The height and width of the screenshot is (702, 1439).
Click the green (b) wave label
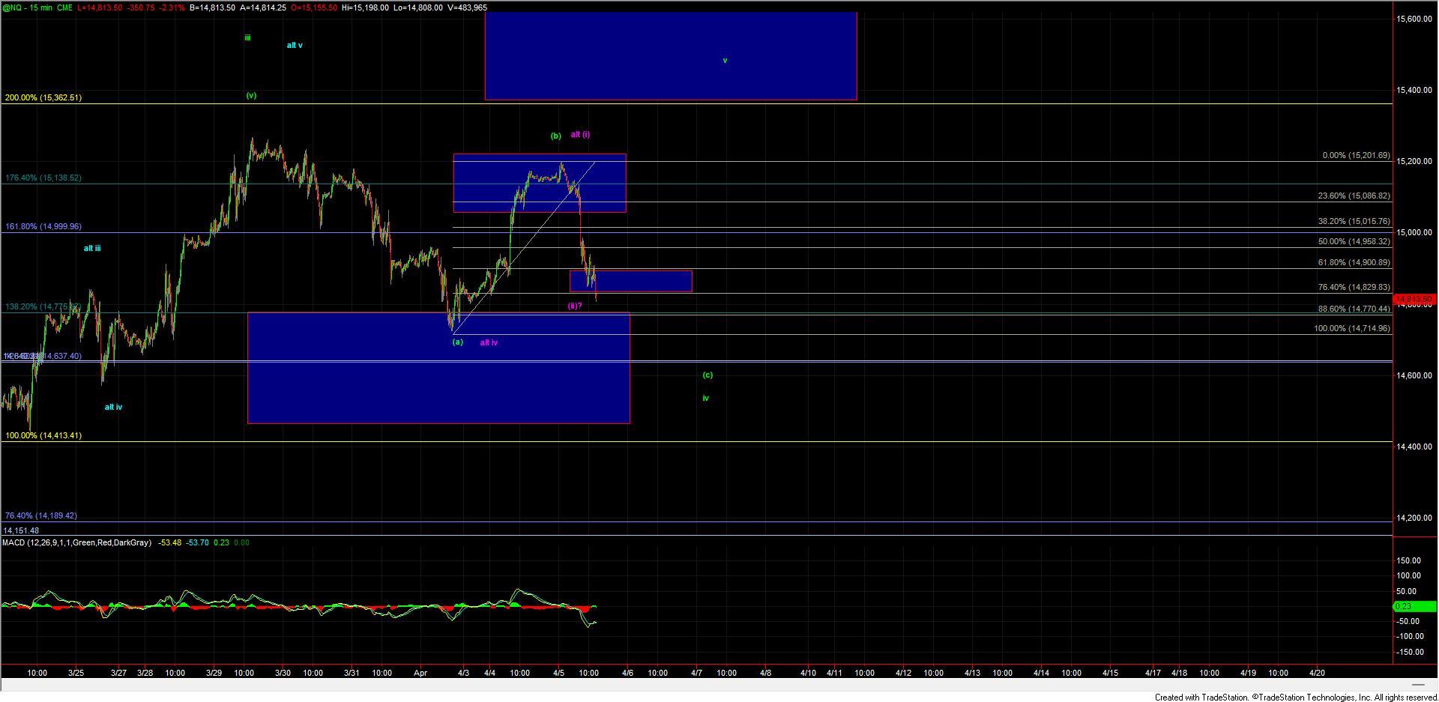(555, 136)
